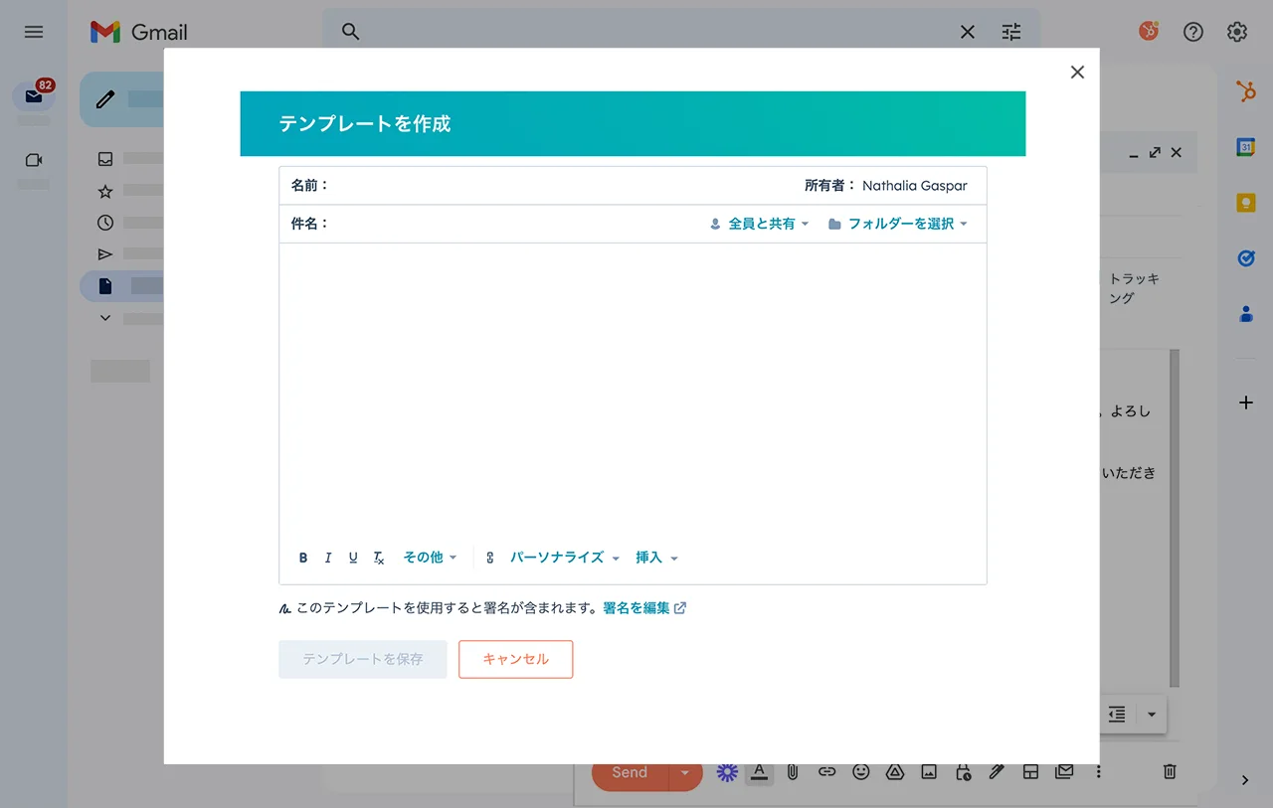
Task: Open HubSpot sprocket icon in side panel
Action: pyautogui.click(x=1245, y=92)
